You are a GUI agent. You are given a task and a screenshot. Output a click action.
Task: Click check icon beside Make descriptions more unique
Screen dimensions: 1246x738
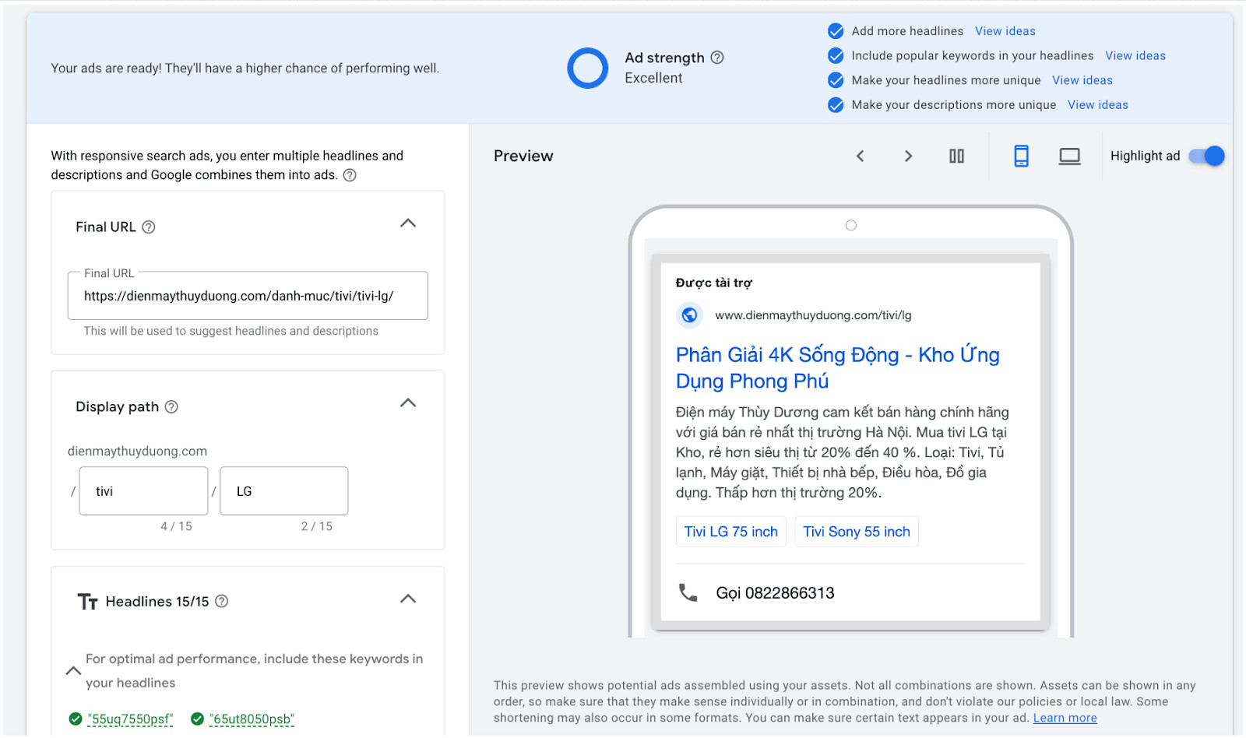click(836, 105)
